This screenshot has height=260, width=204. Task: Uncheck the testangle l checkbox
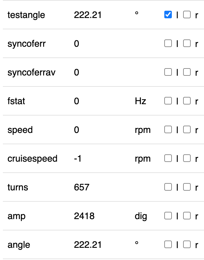click(168, 15)
